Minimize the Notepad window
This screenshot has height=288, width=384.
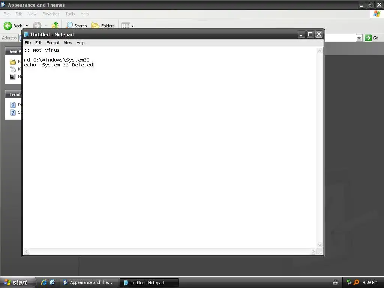tap(301, 34)
